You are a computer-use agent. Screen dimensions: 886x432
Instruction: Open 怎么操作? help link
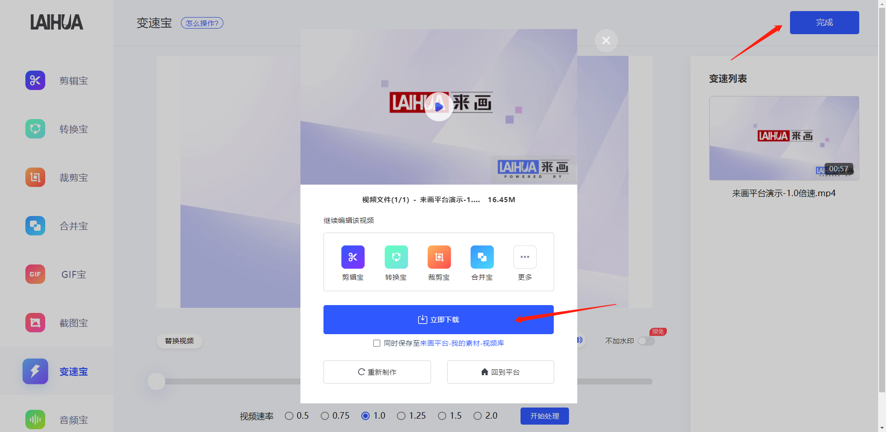click(x=202, y=23)
